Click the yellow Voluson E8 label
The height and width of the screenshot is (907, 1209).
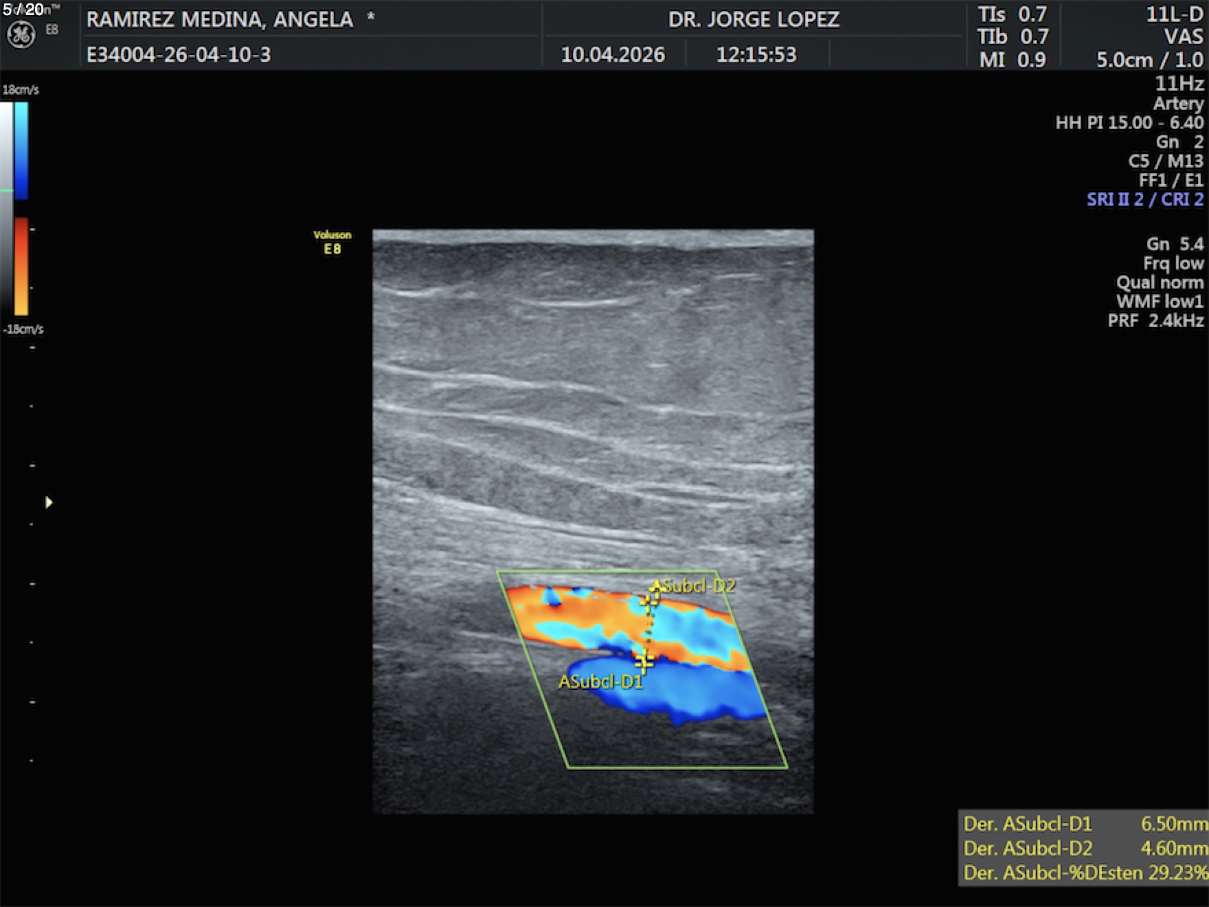point(332,242)
